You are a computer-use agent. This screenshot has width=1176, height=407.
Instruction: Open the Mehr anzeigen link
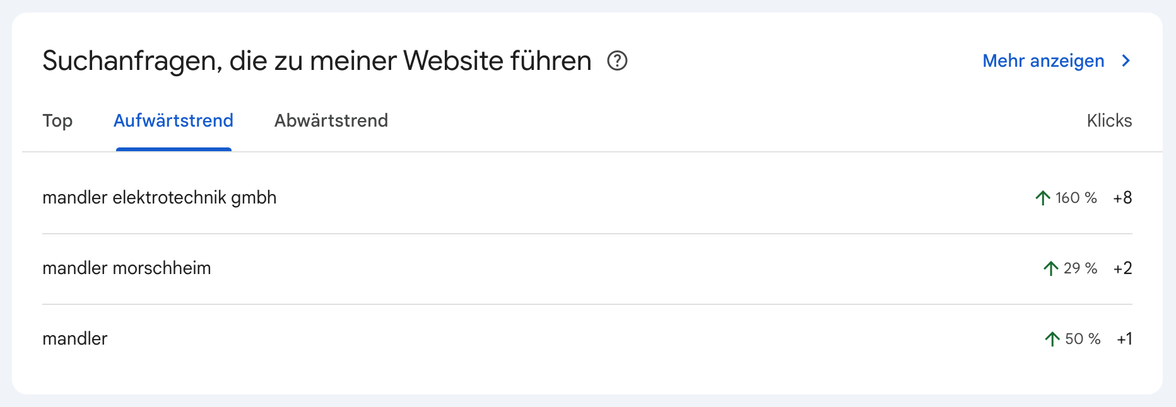[1043, 61]
